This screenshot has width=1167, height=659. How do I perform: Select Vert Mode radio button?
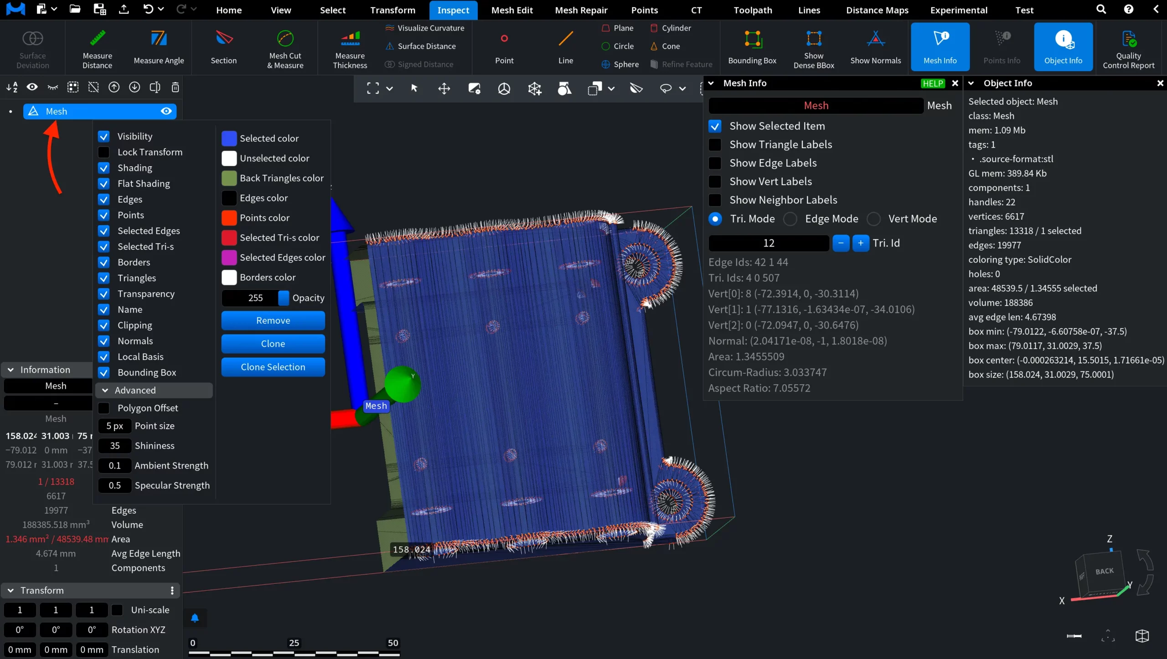[x=873, y=219]
